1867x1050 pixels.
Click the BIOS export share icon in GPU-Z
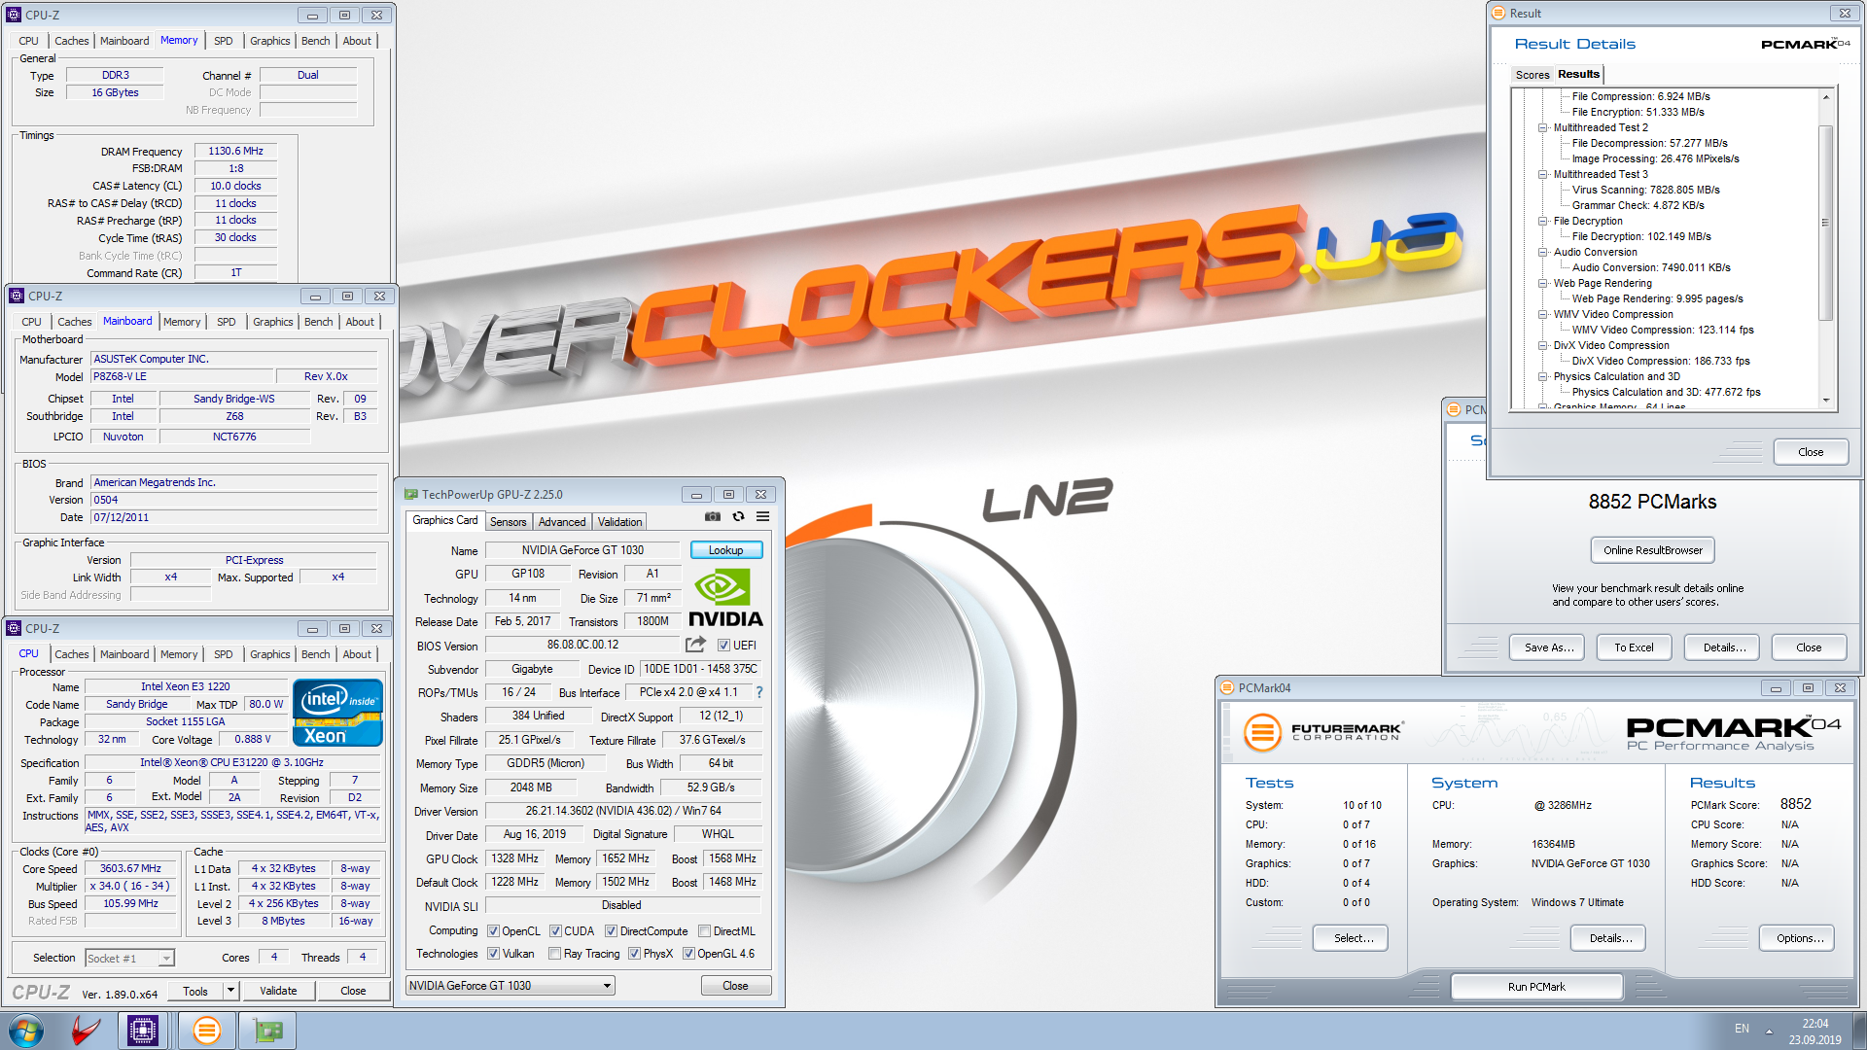(695, 645)
